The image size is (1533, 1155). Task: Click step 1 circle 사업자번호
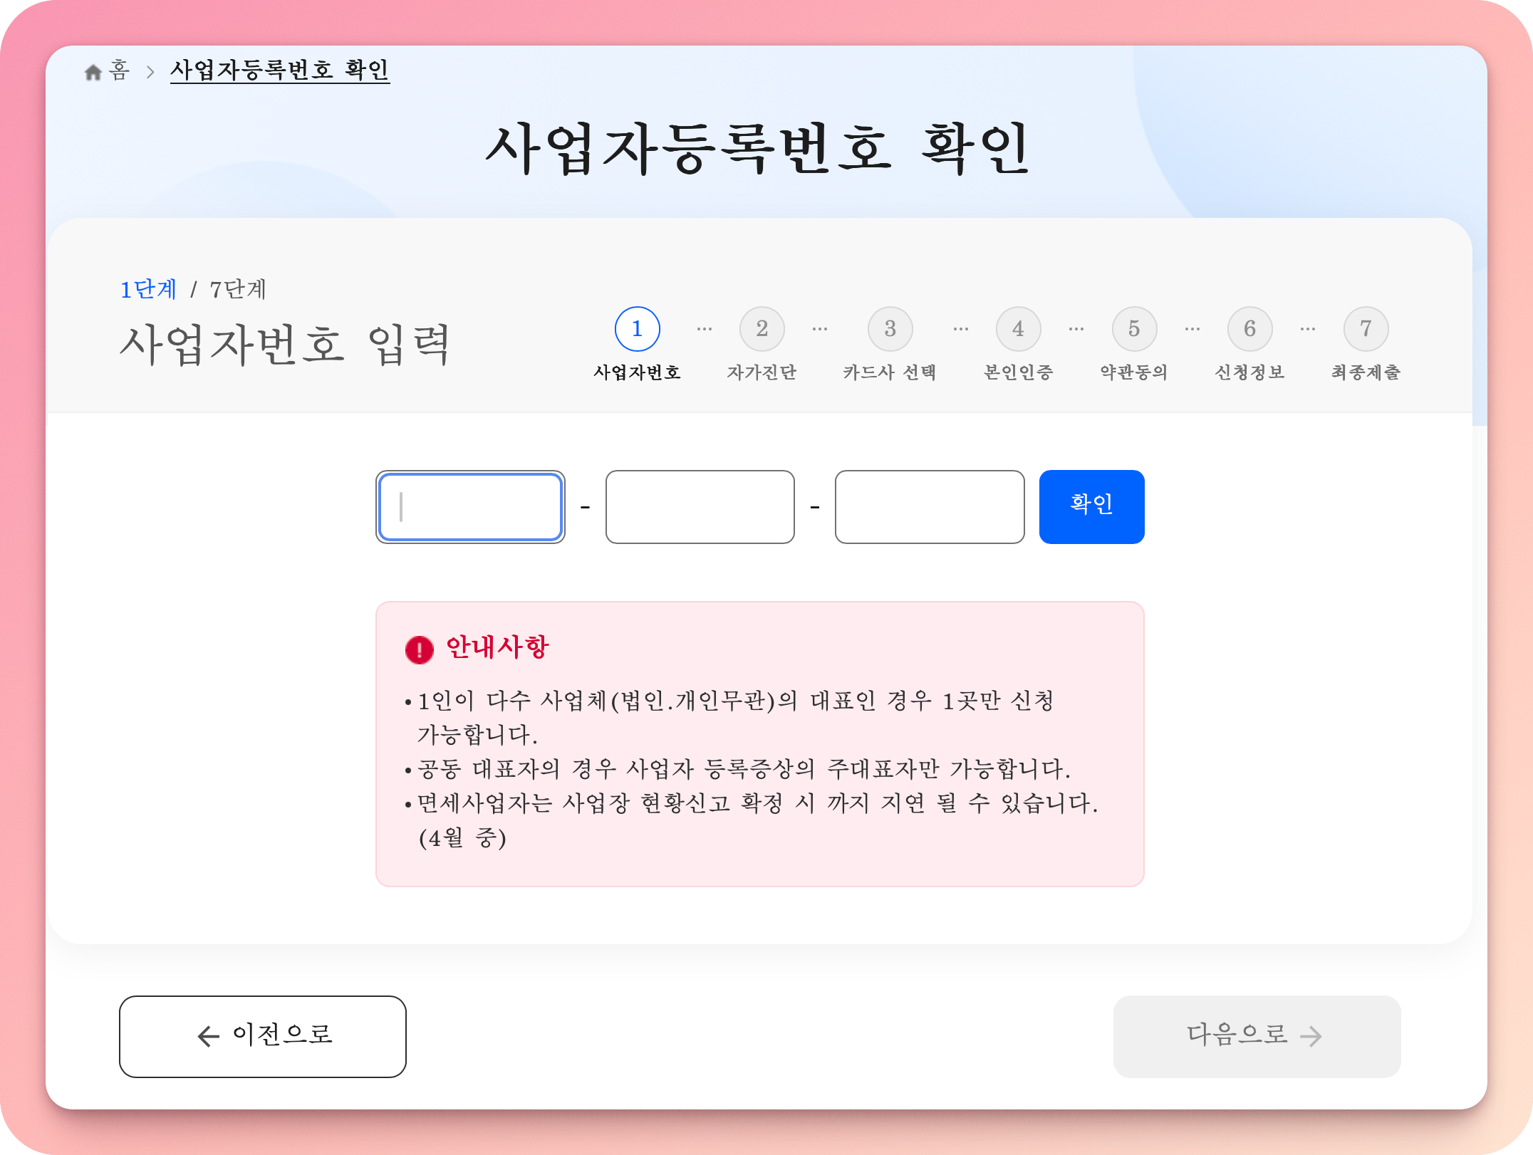(x=637, y=329)
